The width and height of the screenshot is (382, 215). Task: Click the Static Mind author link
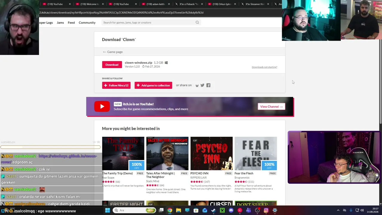[x=153, y=181]
